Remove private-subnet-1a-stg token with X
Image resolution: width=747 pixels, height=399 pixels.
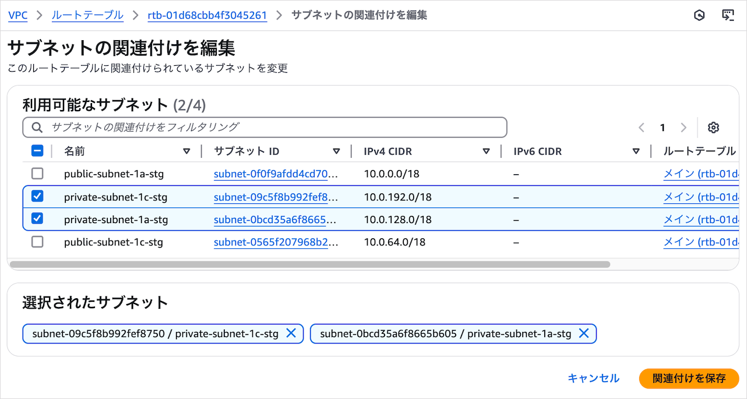coord(584,334)
